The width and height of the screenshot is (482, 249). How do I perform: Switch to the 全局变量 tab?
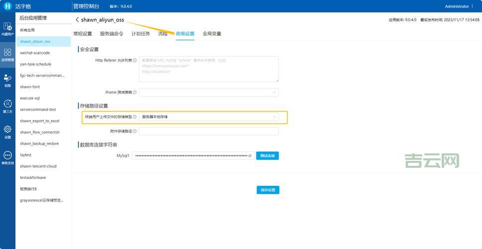pyautogui.click(x=211, y=34)
